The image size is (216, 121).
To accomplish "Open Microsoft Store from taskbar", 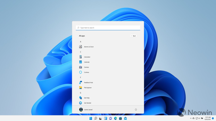I will pyautogui.click(x=121, y=118).
